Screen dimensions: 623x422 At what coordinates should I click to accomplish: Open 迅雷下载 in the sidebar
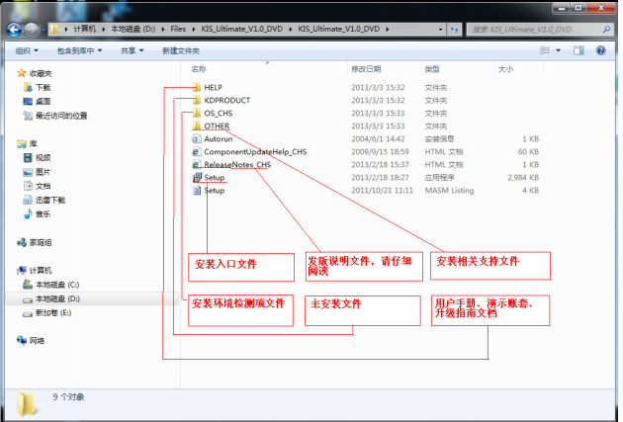click(50, 200)
